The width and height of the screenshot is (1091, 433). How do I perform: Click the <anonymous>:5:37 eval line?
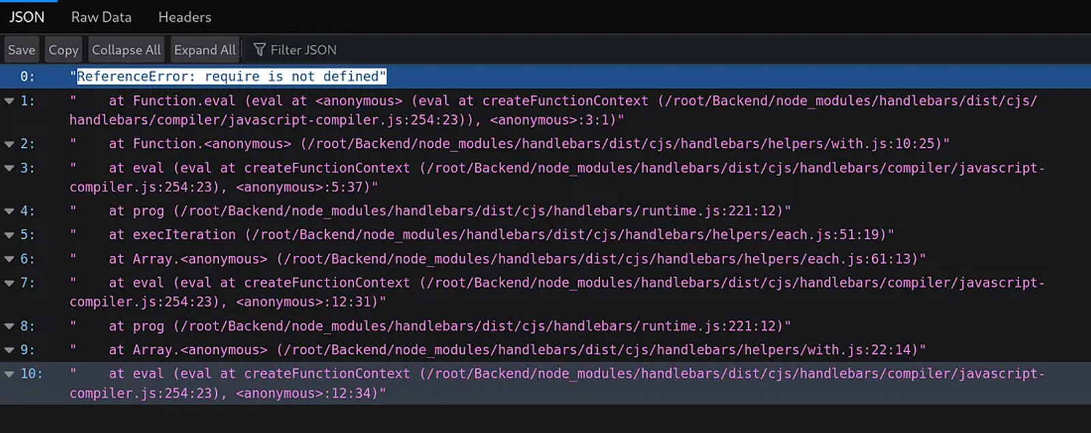coord(557,177)
